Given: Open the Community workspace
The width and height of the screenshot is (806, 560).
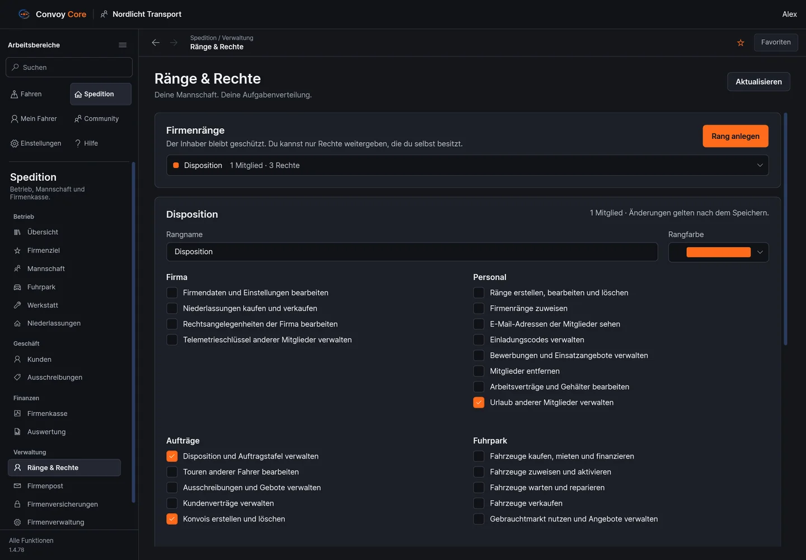Looking at the screenshot, I should point(101,119).
